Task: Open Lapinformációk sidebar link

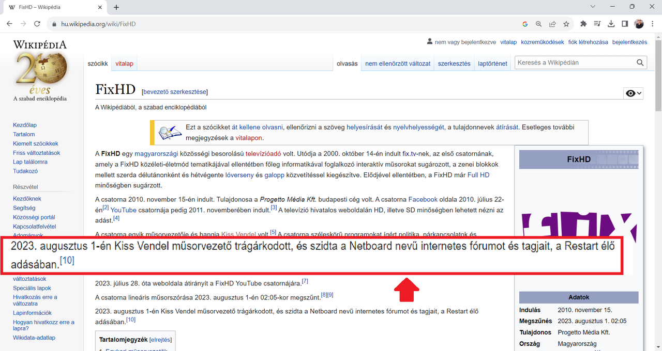Action: (32, 313)
